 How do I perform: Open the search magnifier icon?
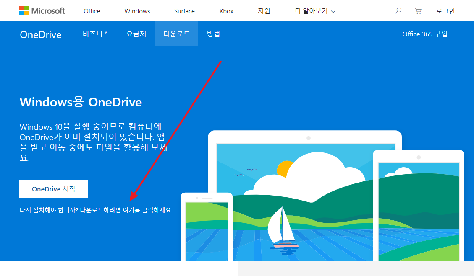click(x=398, y=11)
